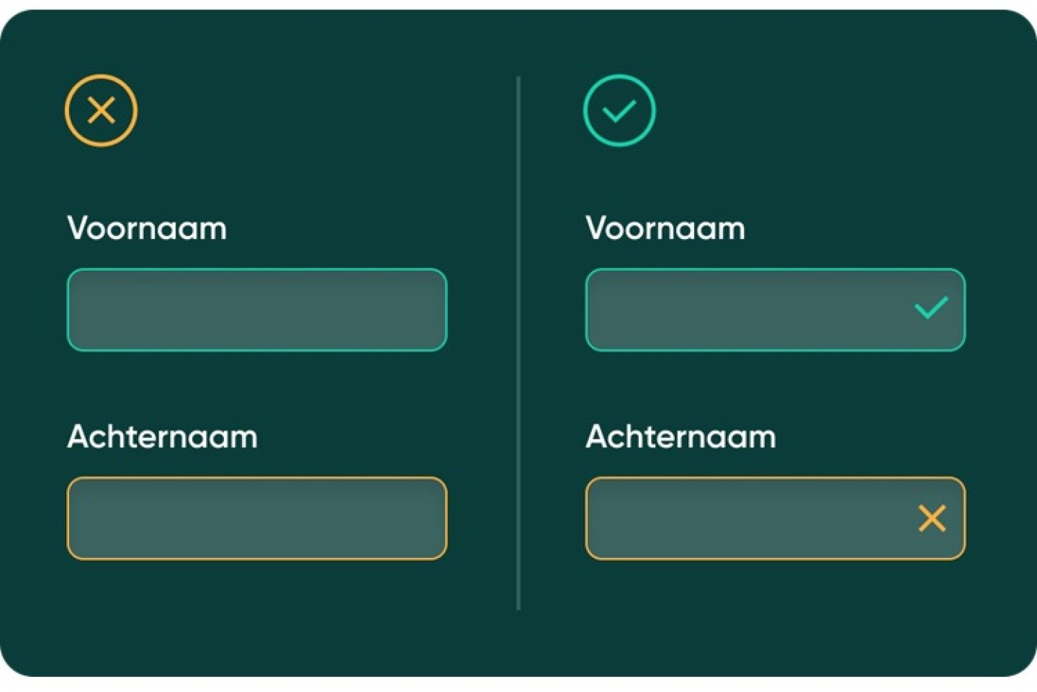Viewport: 1037px width, 692px height.
Task: Select the right Achternaam field containing an X
Action: [x=749, y=518]
